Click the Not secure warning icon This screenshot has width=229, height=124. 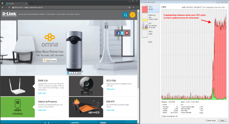[x=13, y=7]
